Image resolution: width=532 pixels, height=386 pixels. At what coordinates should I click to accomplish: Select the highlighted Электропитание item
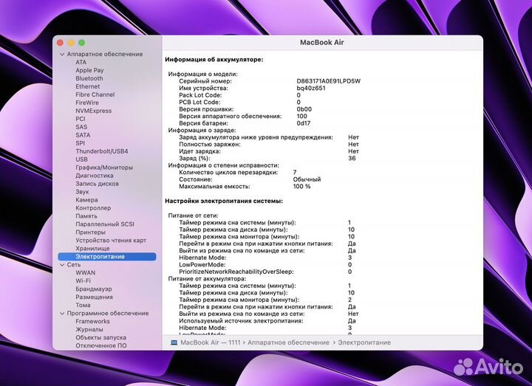107,257
